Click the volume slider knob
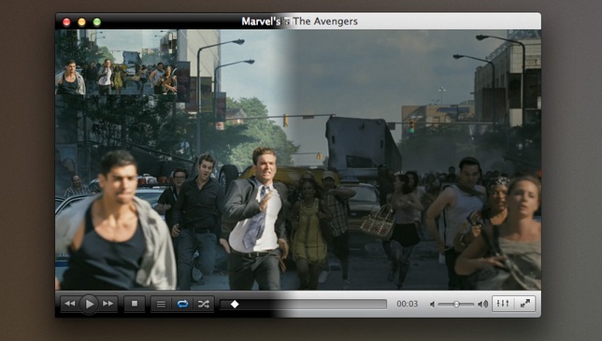The image size is (602, 341). 456,305
